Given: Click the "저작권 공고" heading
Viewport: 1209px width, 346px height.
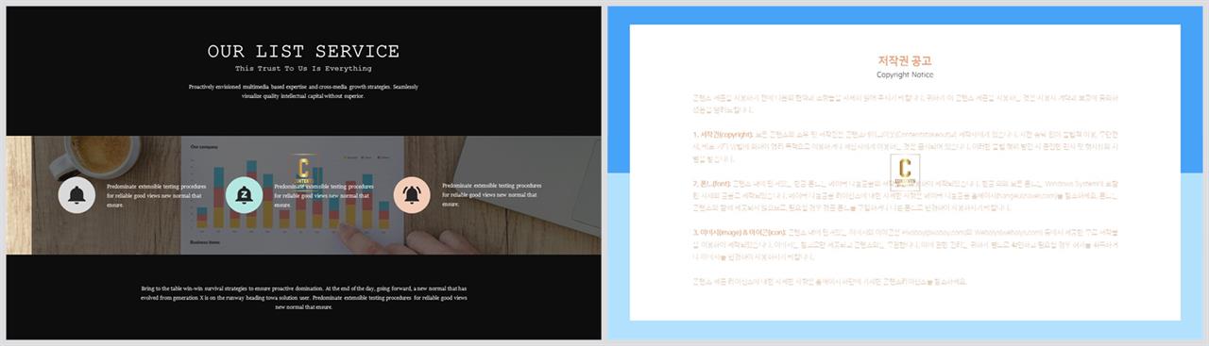Looking at the screenshot, I should point(905,60).
